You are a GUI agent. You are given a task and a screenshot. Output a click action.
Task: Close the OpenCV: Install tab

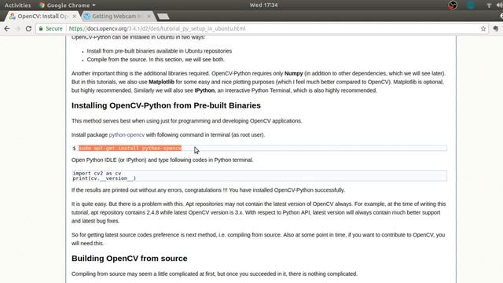pos(75,16)
